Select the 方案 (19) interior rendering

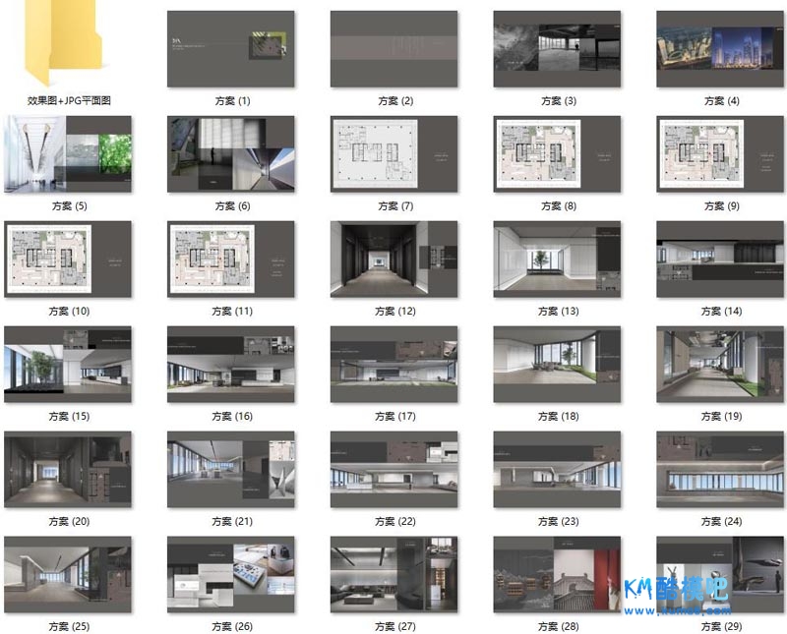[x=720, y=365]
